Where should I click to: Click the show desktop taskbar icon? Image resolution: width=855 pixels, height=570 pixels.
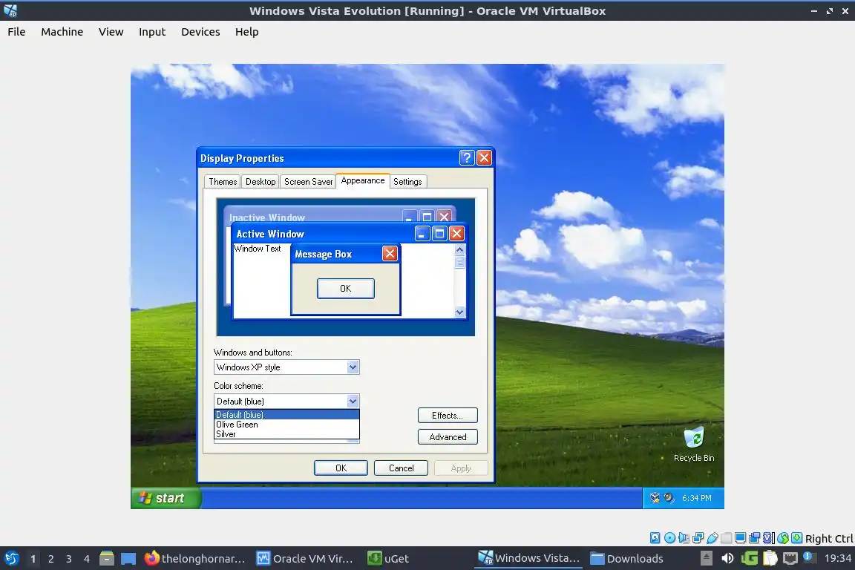128,558
